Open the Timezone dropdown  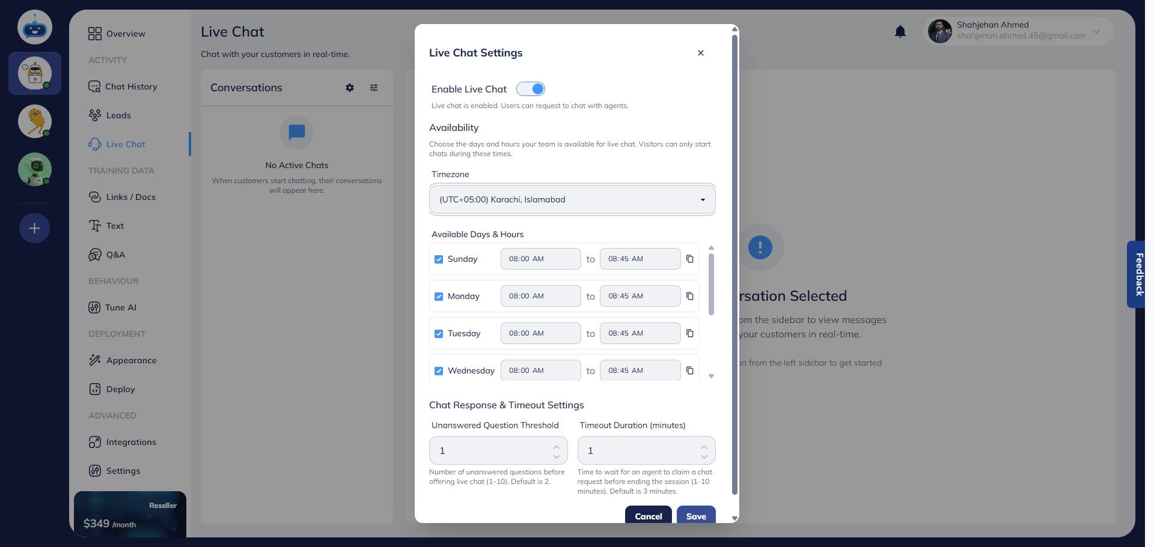point(572,199)
